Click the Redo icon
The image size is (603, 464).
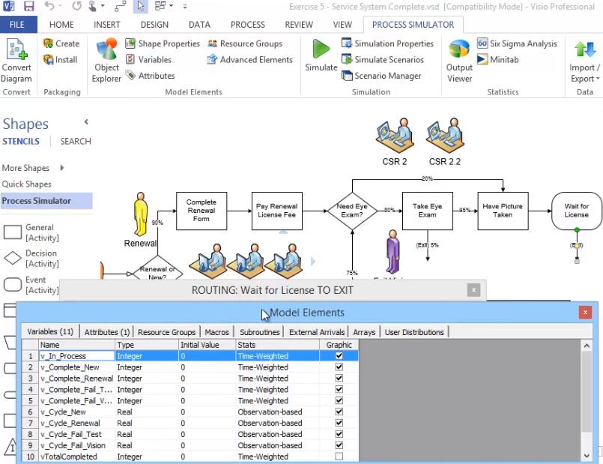(76, 6)
